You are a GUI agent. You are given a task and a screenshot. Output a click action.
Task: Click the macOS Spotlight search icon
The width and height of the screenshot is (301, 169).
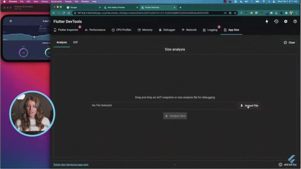tap(269, 2)
